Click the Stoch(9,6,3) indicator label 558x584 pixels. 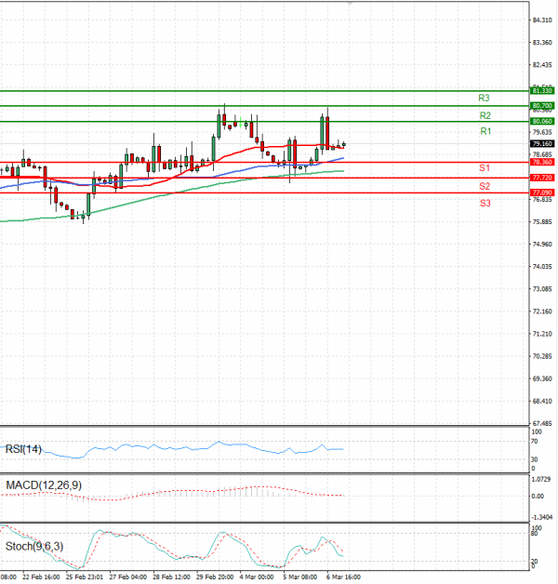point(34,547)
